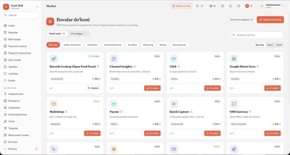Viewport: 290px width, 155px height.
Task: Go to Kalendar in the sidebar
Action: [x=21, y=33]
